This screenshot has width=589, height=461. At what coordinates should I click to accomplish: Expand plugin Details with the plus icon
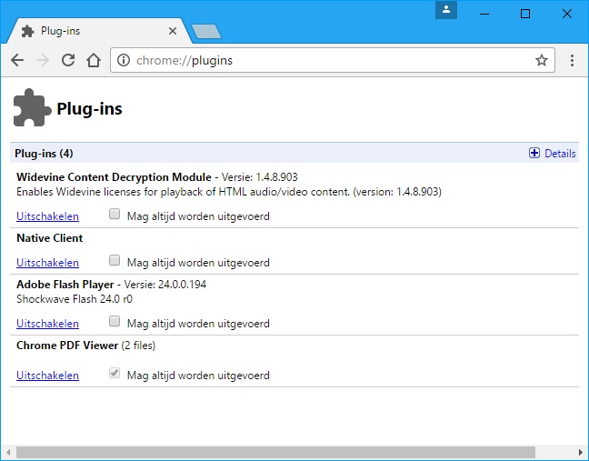click(534, 154)
